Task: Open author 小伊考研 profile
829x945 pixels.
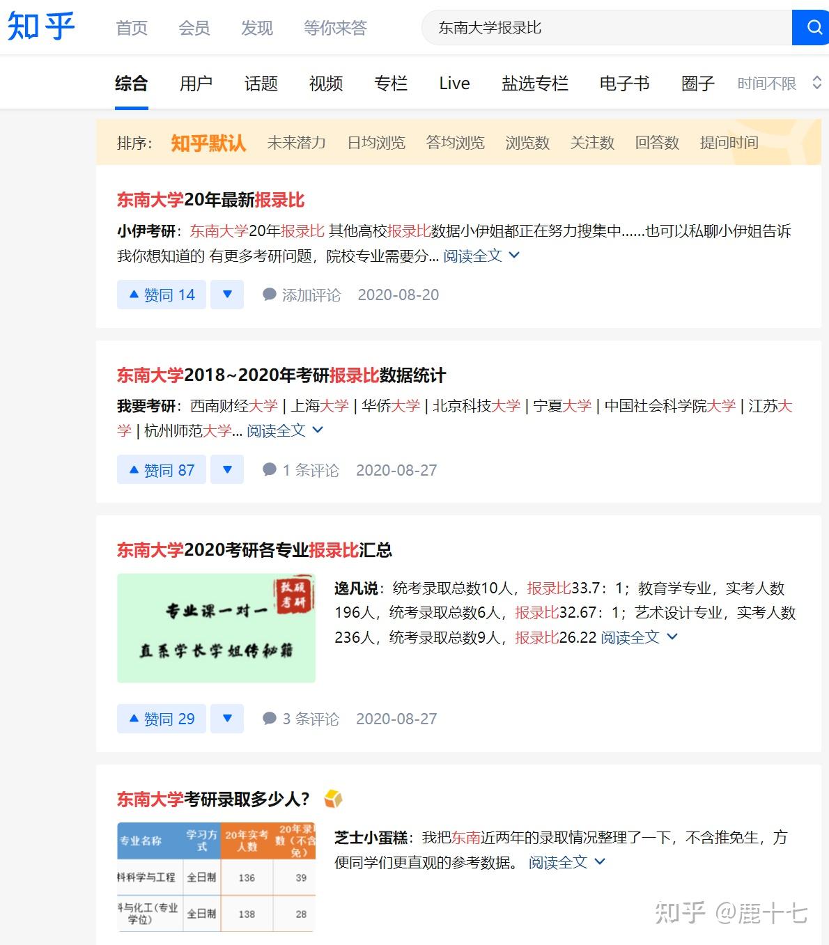Action: click(x=146, y=231)
